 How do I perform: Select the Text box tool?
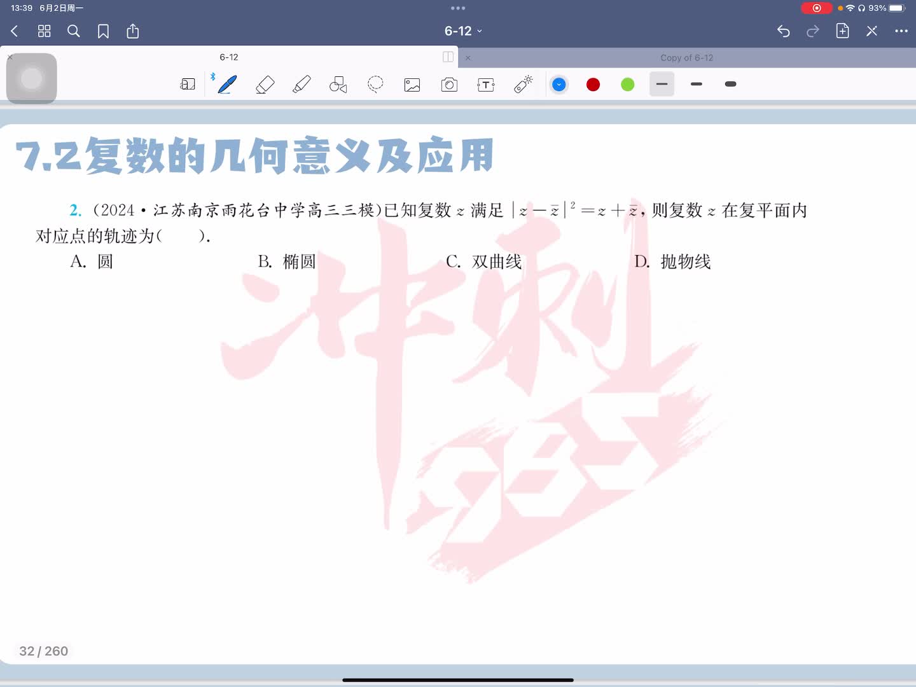(486, 85)
